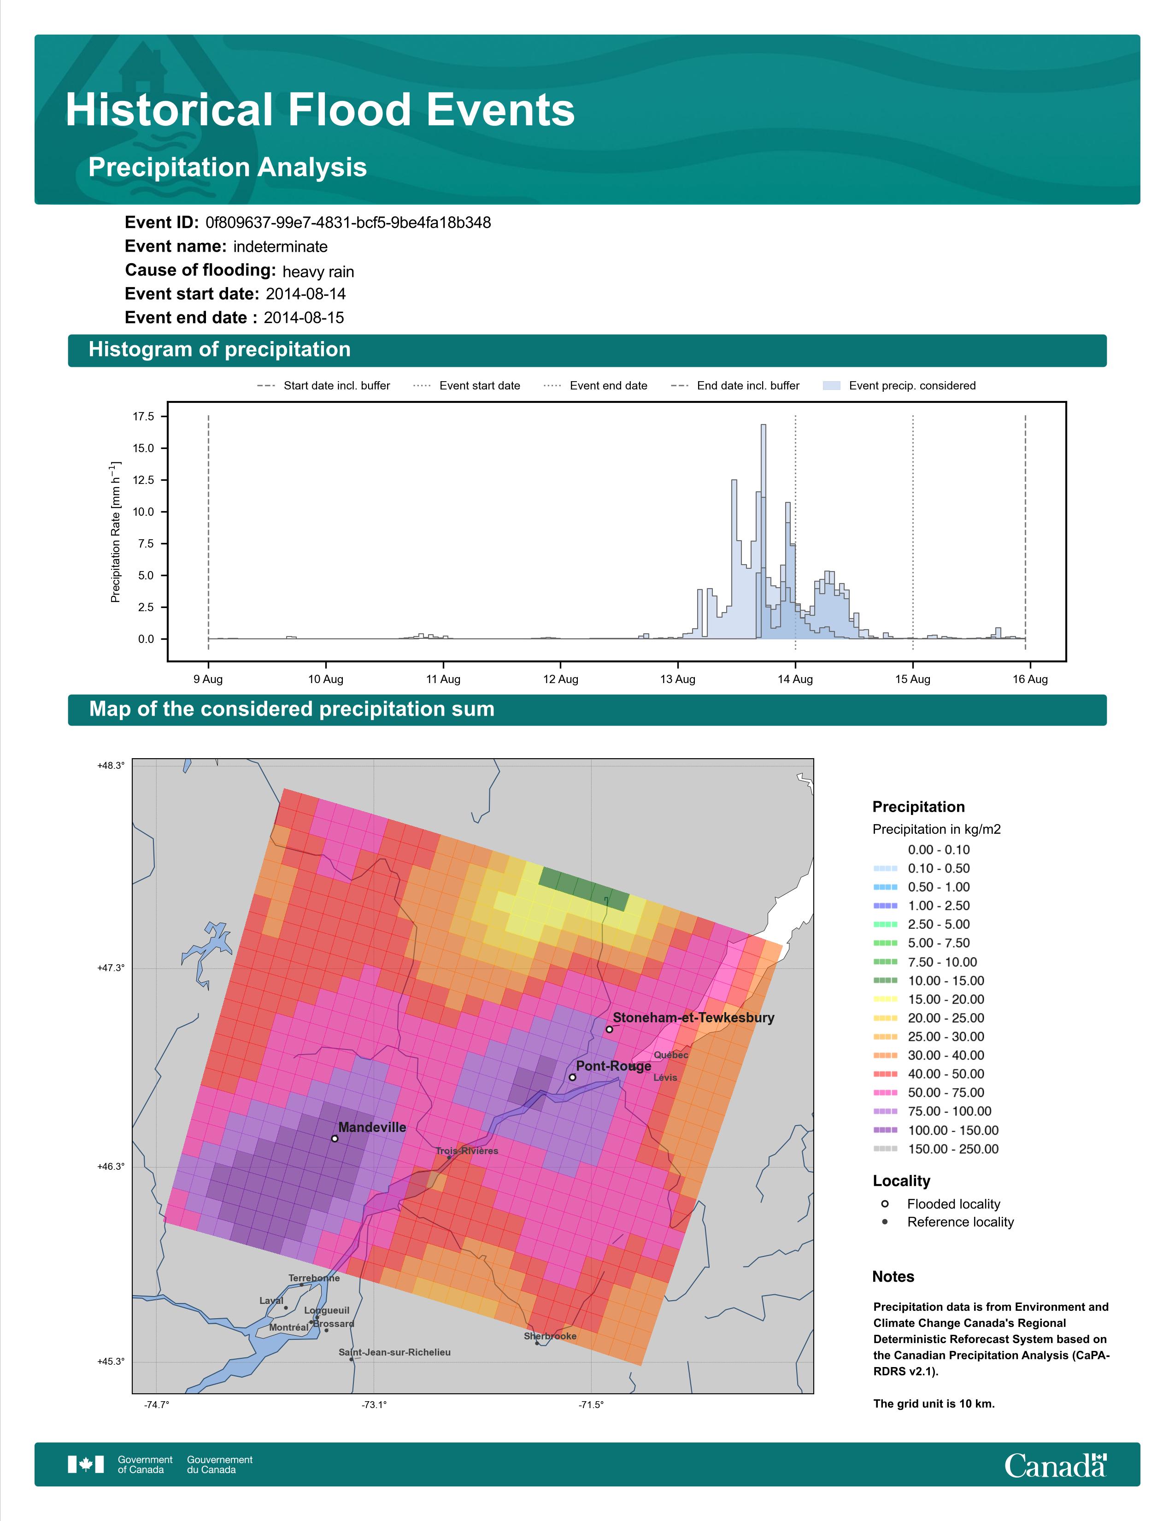Click the Terrebonne label on the map
The width and height of the screenshot is (1175, 1521).
click(x=315, y=1278)
